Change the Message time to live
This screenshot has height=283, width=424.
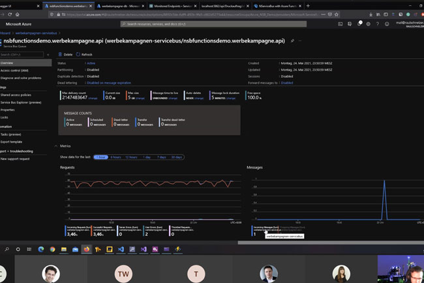tap(172, 99)
